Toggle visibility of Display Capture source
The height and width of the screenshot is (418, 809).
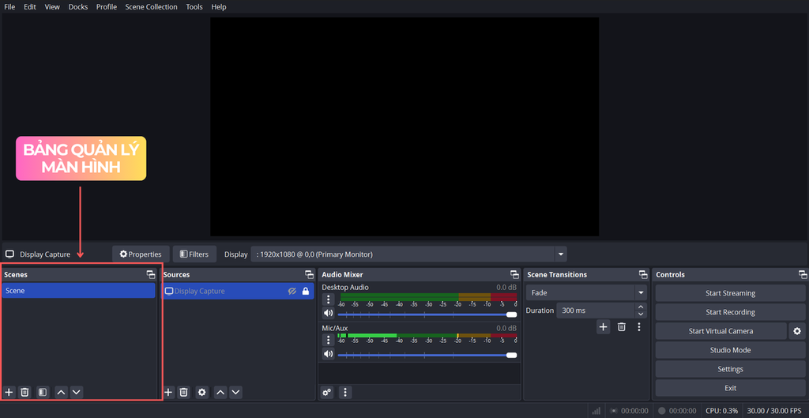[292, 291]
